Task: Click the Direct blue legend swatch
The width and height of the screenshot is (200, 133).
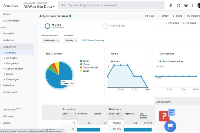Action: (81, 61)
